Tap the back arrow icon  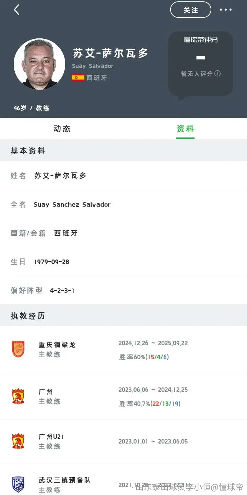[16, 10]
